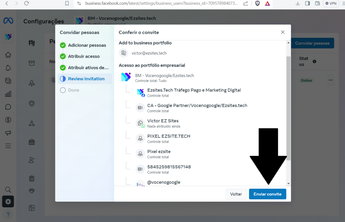The height and width of the screenshot is (222, 345).
Task: Open the bar chart insights icon
Action: [x=8, y=94]
